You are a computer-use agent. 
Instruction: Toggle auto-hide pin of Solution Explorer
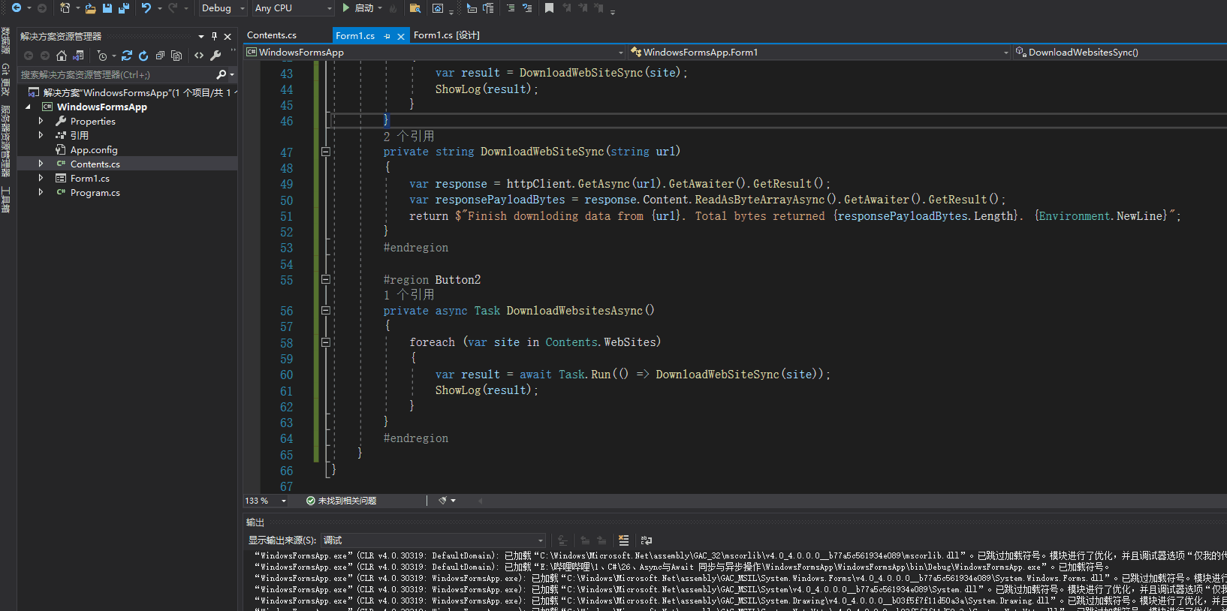214,36
